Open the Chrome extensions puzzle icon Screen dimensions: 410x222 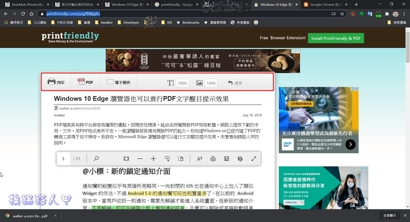click(387, 14)
